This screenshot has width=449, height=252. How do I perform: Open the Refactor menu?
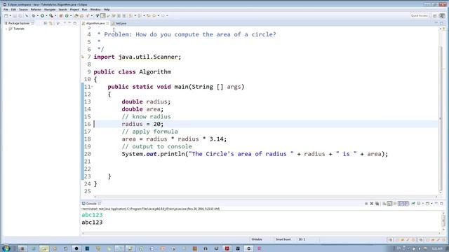click(36, 9)
